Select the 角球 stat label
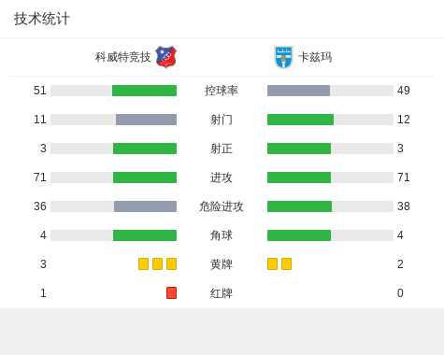Image resolution: width=444 pixels, height=355 pixels. 222,235
